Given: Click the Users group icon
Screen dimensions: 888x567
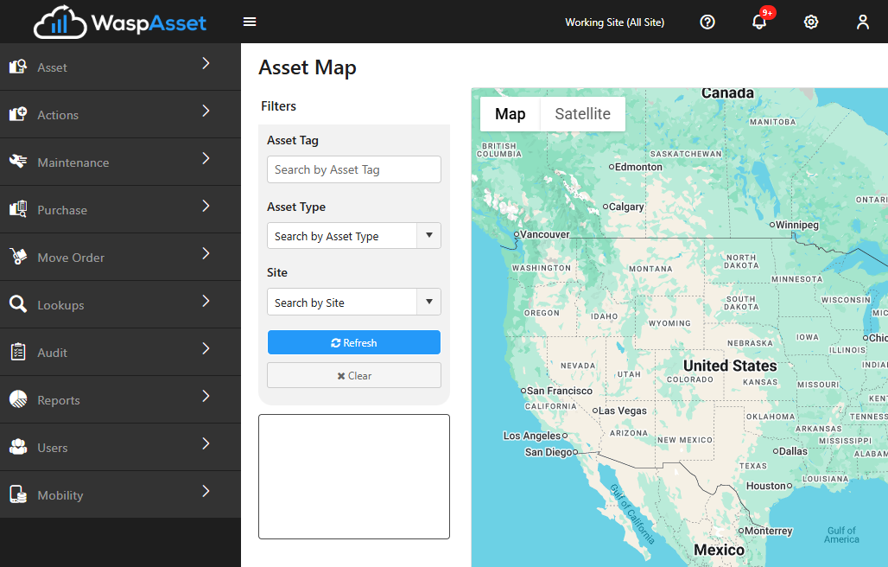Looking at the screenshot, I should (x=18, y=447).
